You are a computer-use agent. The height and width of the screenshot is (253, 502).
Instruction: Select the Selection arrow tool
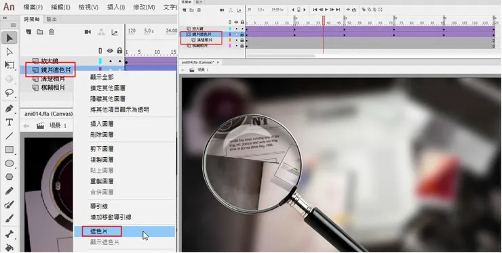[x=9, y=38]
